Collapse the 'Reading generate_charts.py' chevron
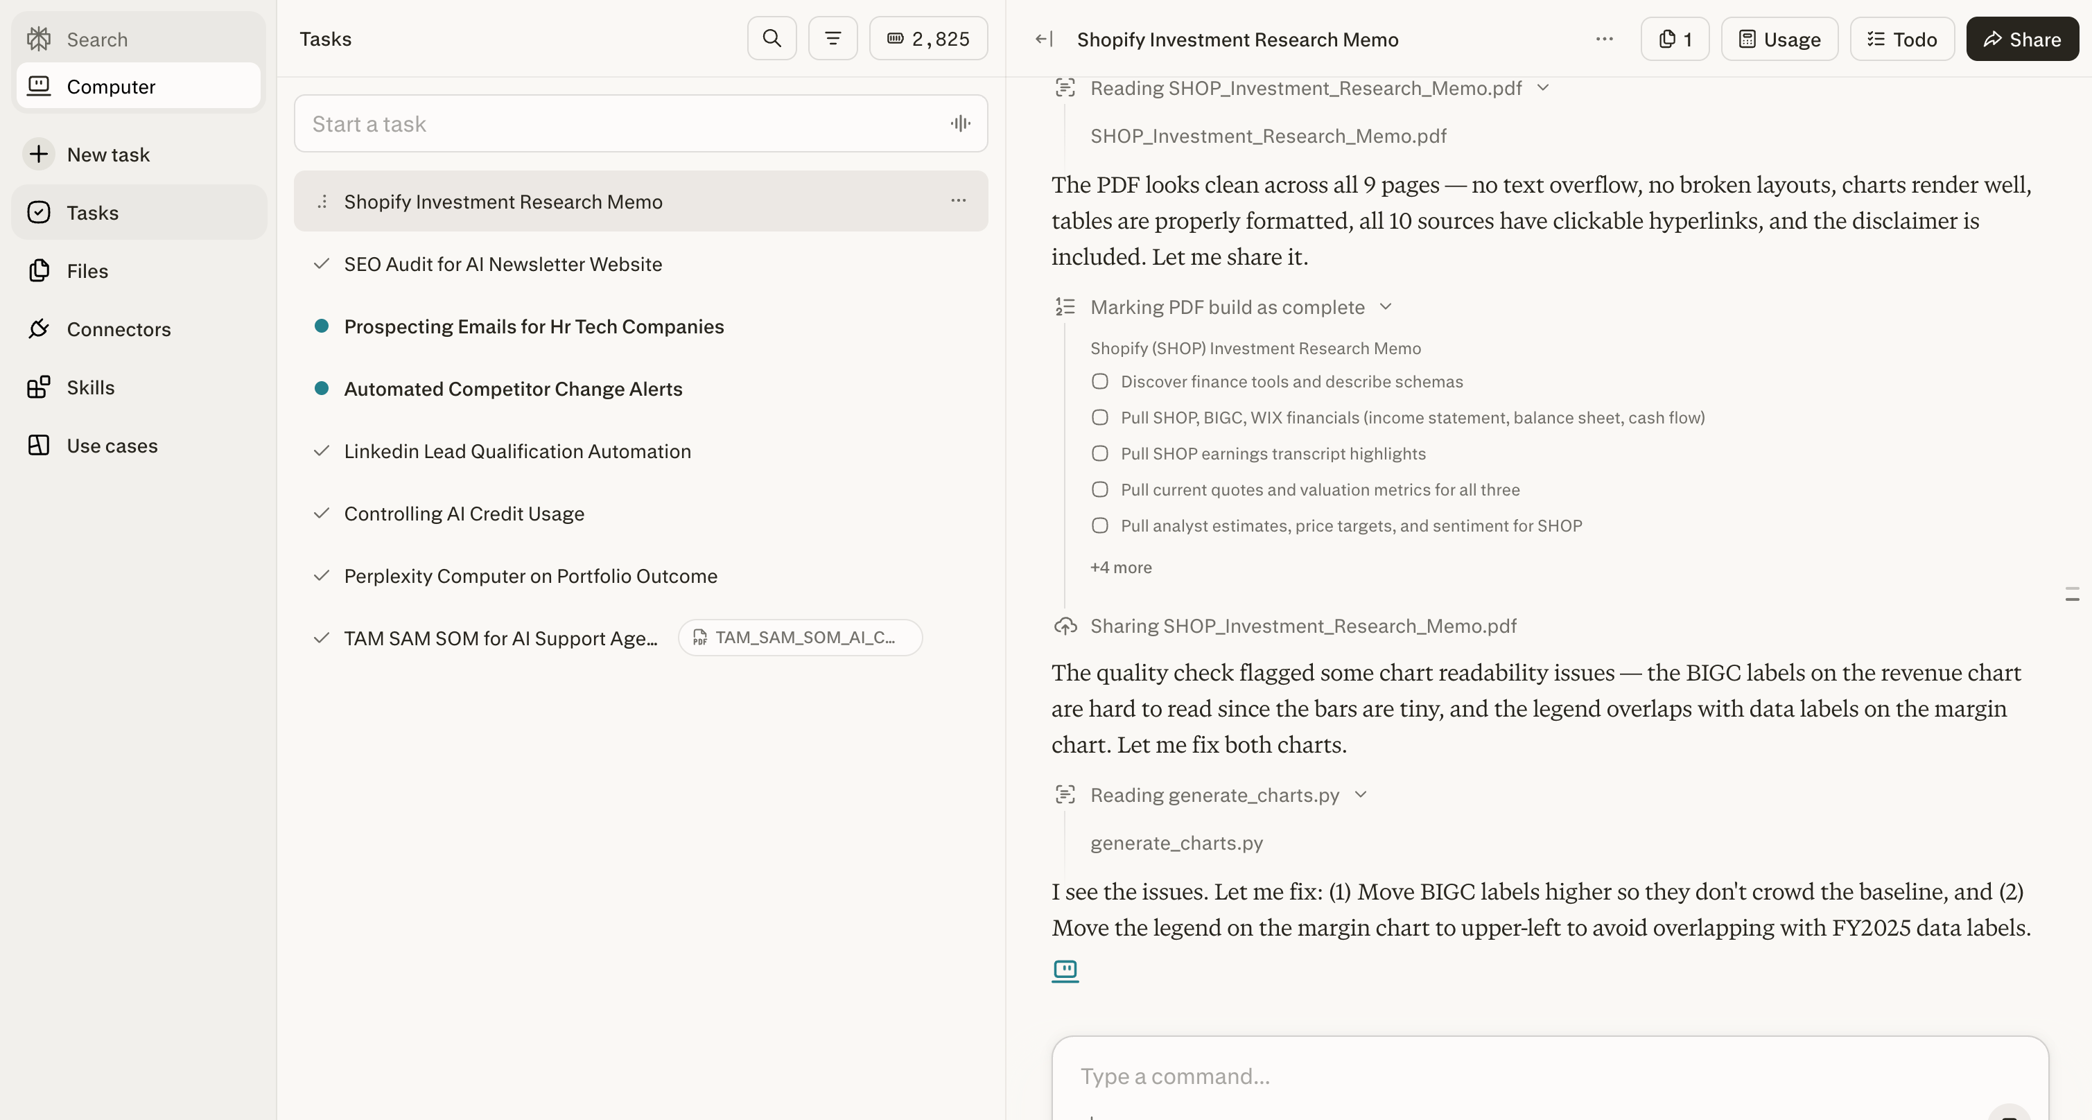Screen dimensions: 2092x1120 pos(1360,794)
